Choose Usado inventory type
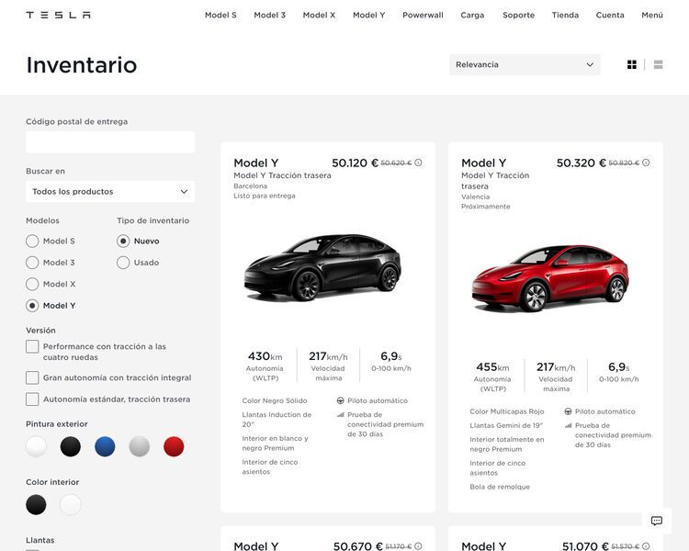Image resolution: width=689 pixels, height=551 pixels. 123,263
